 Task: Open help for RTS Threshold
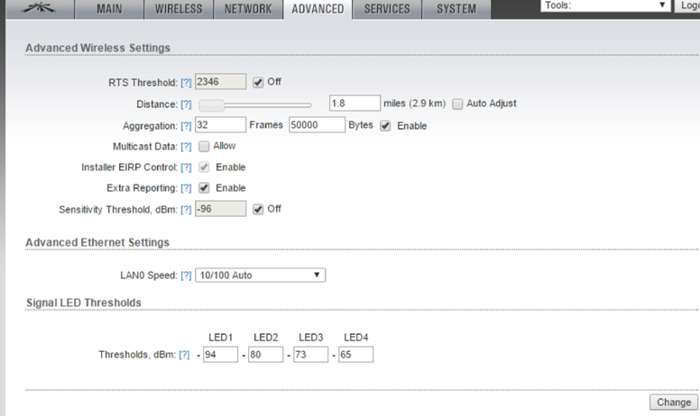click(x=186, y=83)
